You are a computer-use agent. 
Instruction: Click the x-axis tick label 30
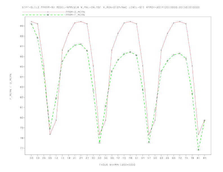click(93, 158)
